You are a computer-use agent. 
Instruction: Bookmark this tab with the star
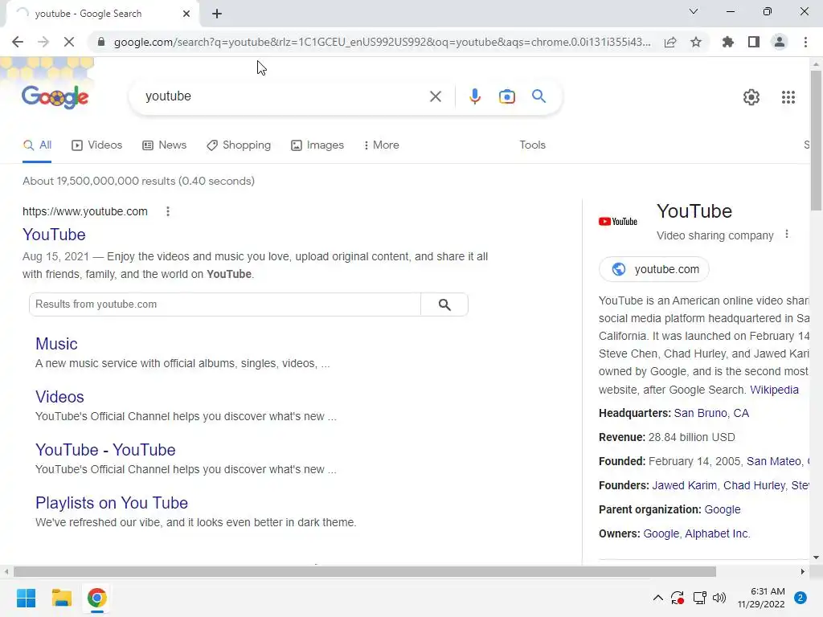tap(696, 42)
